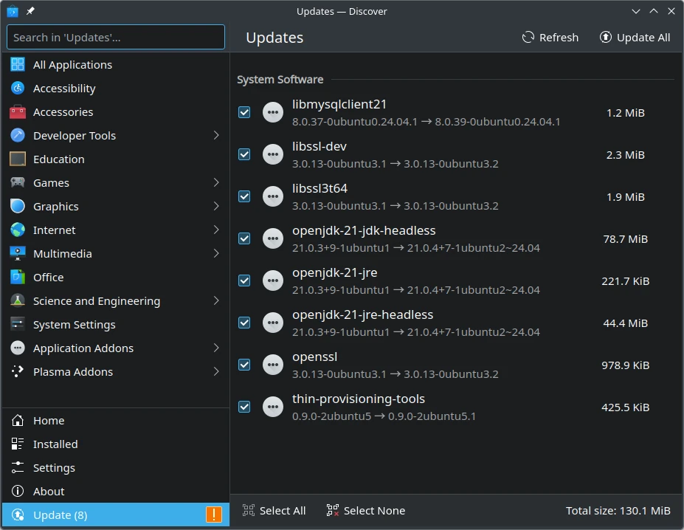Image resolution: width=684 pixels, height=530 pixels.
Task: Toggle the openssl update checkbox
Action: click(244, 365)
